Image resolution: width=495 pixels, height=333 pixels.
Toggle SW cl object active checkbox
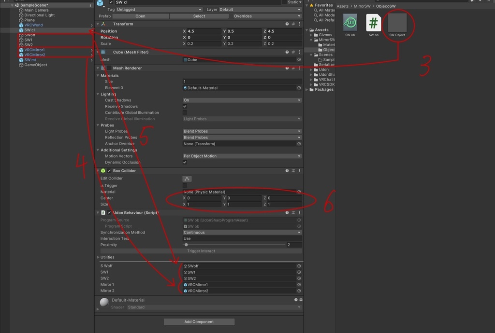111,2
